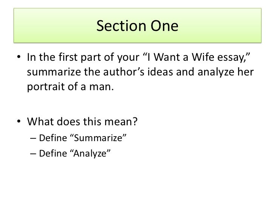The width and height of the screenshot is (275, 206).
Task: Select the word "One" in the title
Action: [x=165, y=26]
